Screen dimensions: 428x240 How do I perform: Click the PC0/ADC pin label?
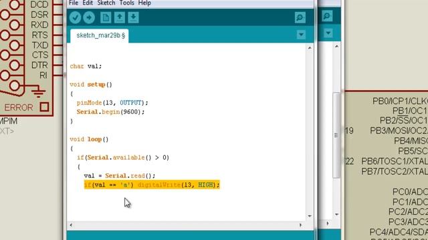(410, 192)
